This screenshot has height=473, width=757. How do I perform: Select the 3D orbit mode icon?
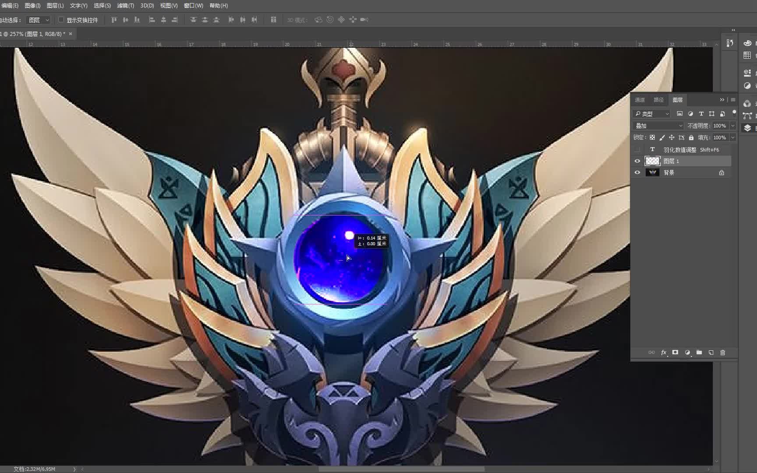pos(318,20)
